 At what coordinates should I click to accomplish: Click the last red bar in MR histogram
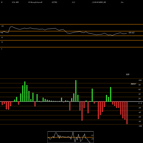pos(127,113)
